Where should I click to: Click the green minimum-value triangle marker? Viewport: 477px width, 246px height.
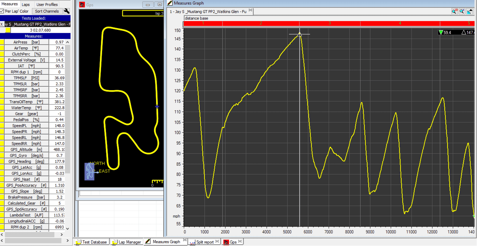(441, 32)
